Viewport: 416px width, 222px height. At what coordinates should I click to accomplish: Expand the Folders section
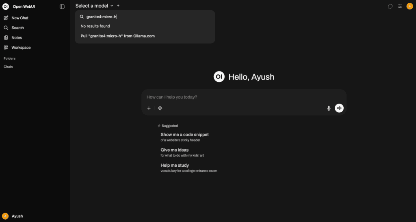[x=10, y=59]
